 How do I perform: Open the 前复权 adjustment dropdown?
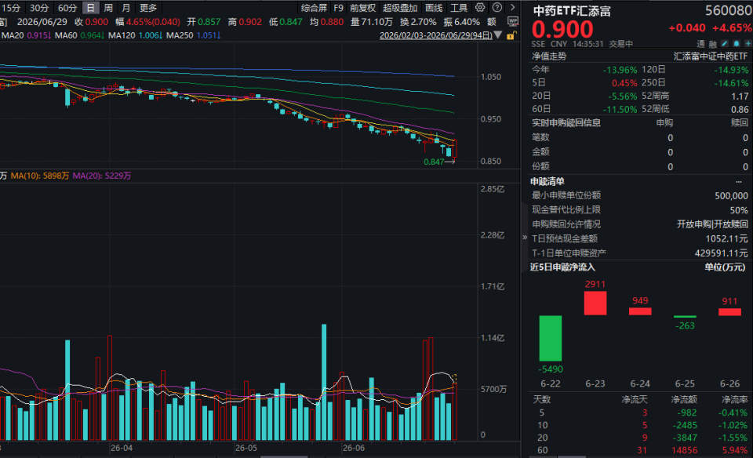tap(362, 8)
